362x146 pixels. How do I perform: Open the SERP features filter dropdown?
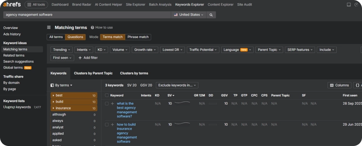point(300,50)
